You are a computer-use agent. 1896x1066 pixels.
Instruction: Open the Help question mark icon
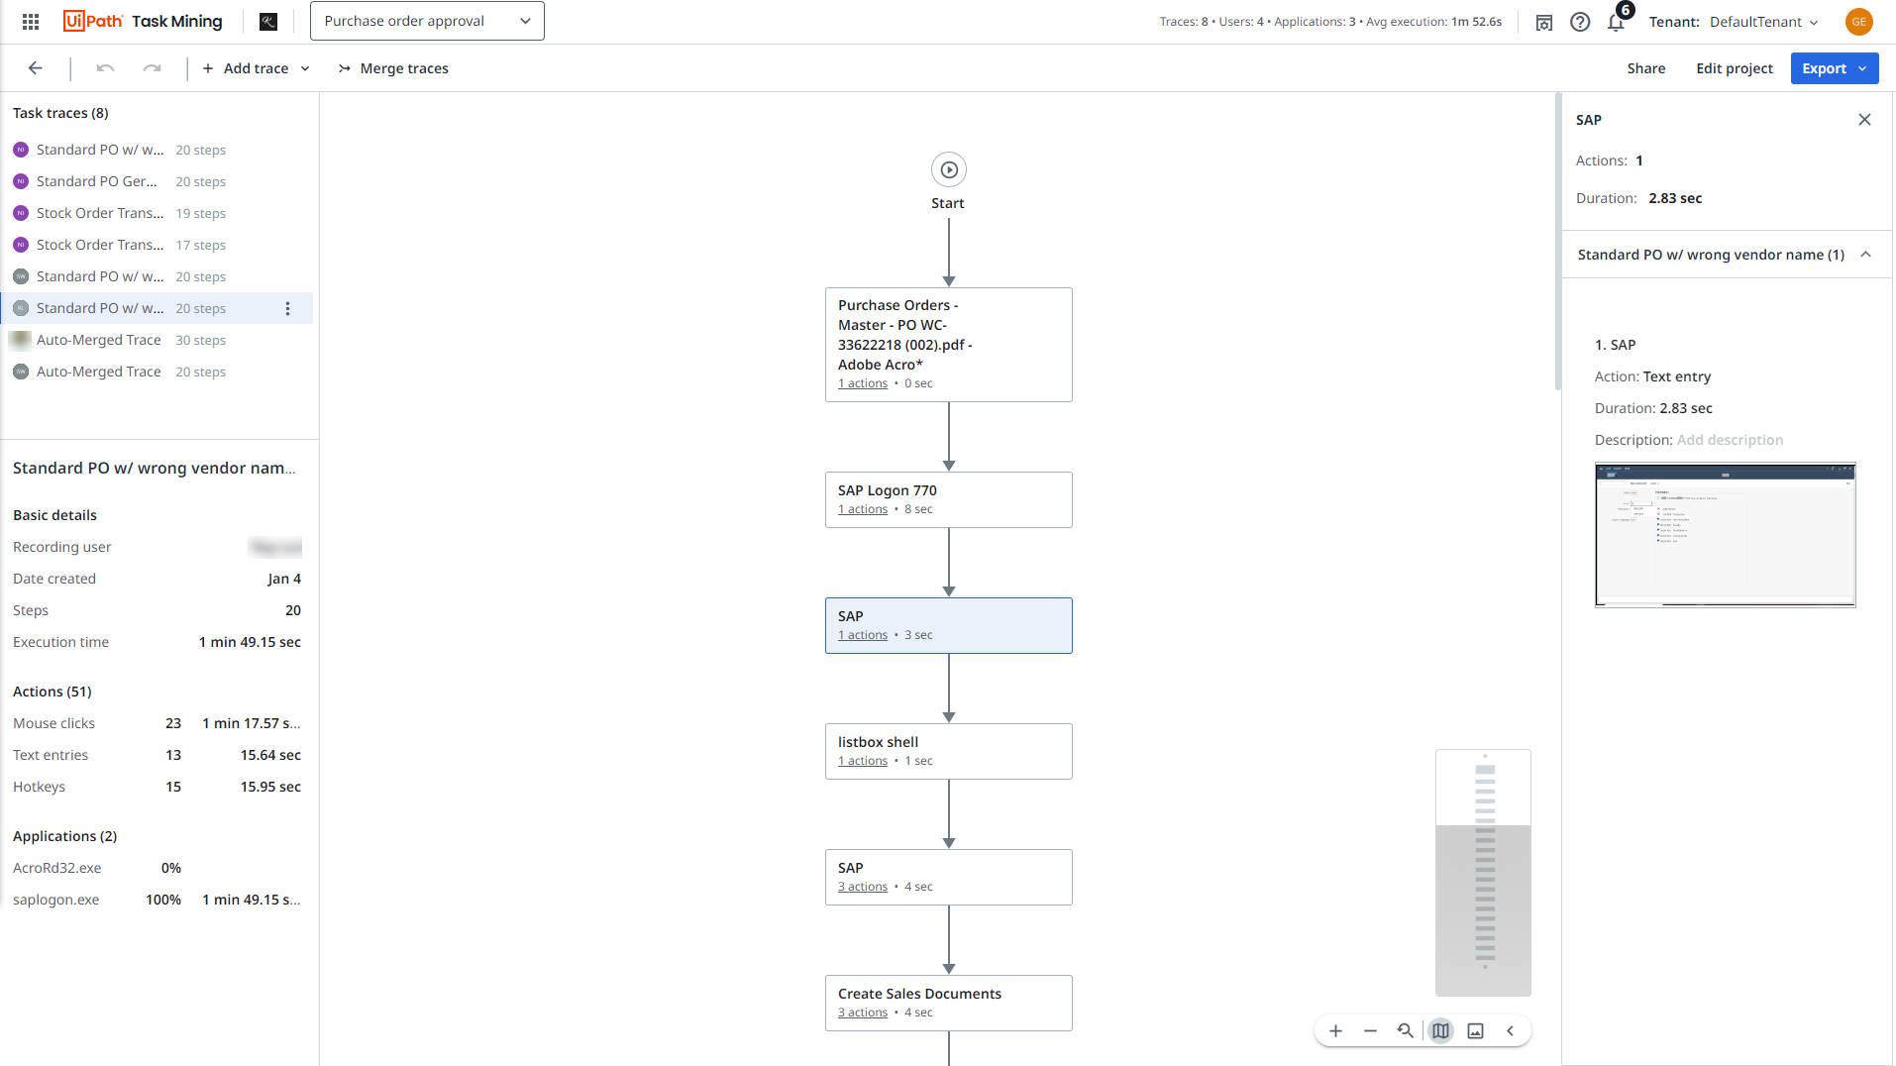click(1580, 22)
